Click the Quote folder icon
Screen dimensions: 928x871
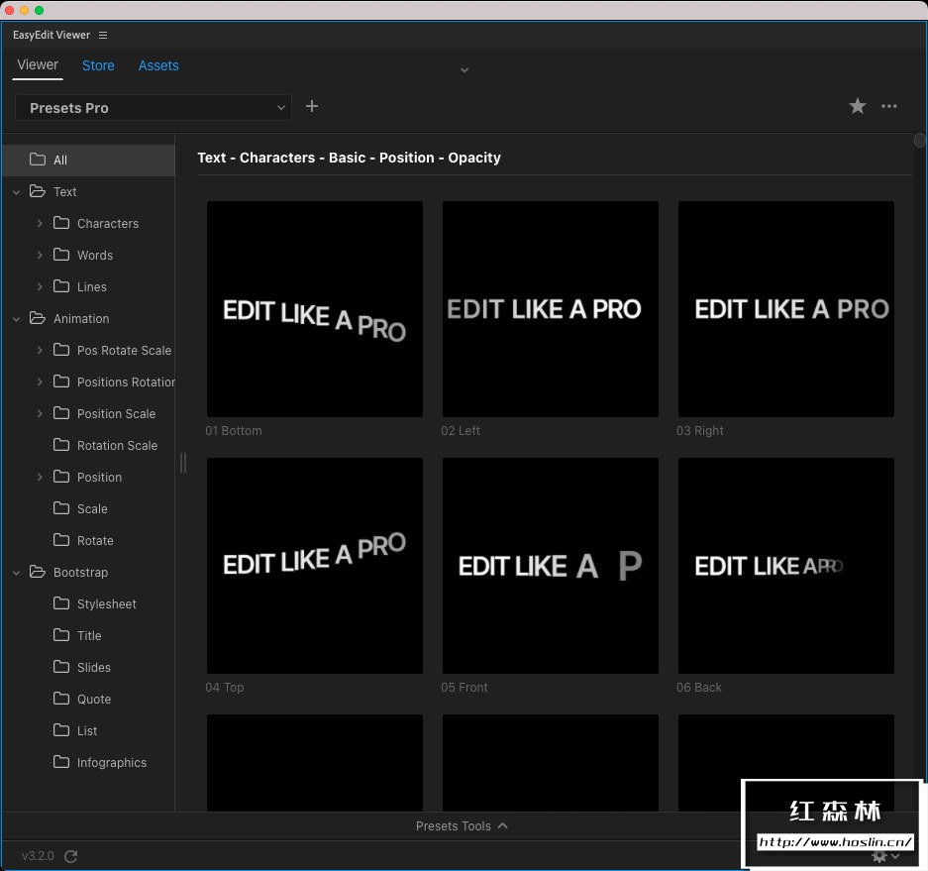(x=61, y=699)
